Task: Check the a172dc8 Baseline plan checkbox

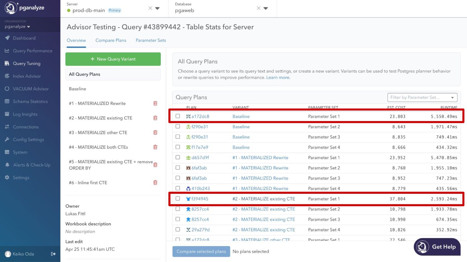Action: coord(178,116)
